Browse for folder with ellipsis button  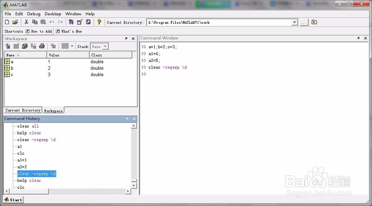[x=304, y=23]
